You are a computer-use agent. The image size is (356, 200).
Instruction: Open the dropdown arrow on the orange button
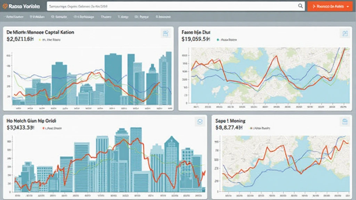click(x=348, y=6)
